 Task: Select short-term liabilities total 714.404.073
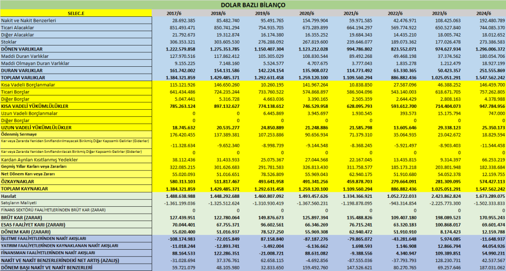447,106
